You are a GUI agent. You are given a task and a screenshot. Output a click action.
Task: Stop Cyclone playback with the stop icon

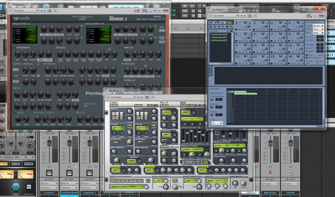(x=227, y=27)
